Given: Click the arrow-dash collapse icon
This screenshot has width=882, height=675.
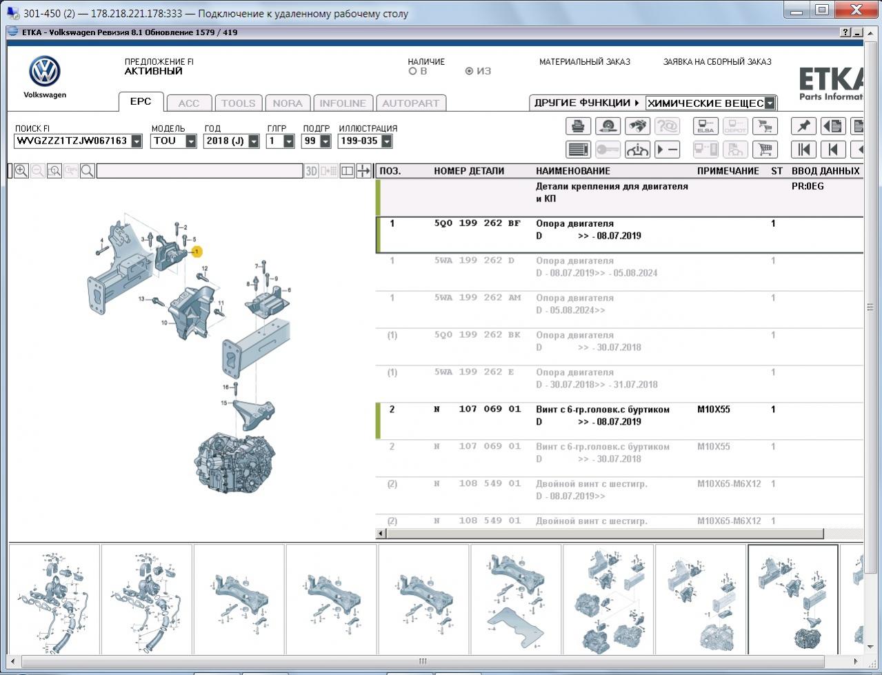Looking at the screenshot, I should 667,150.
